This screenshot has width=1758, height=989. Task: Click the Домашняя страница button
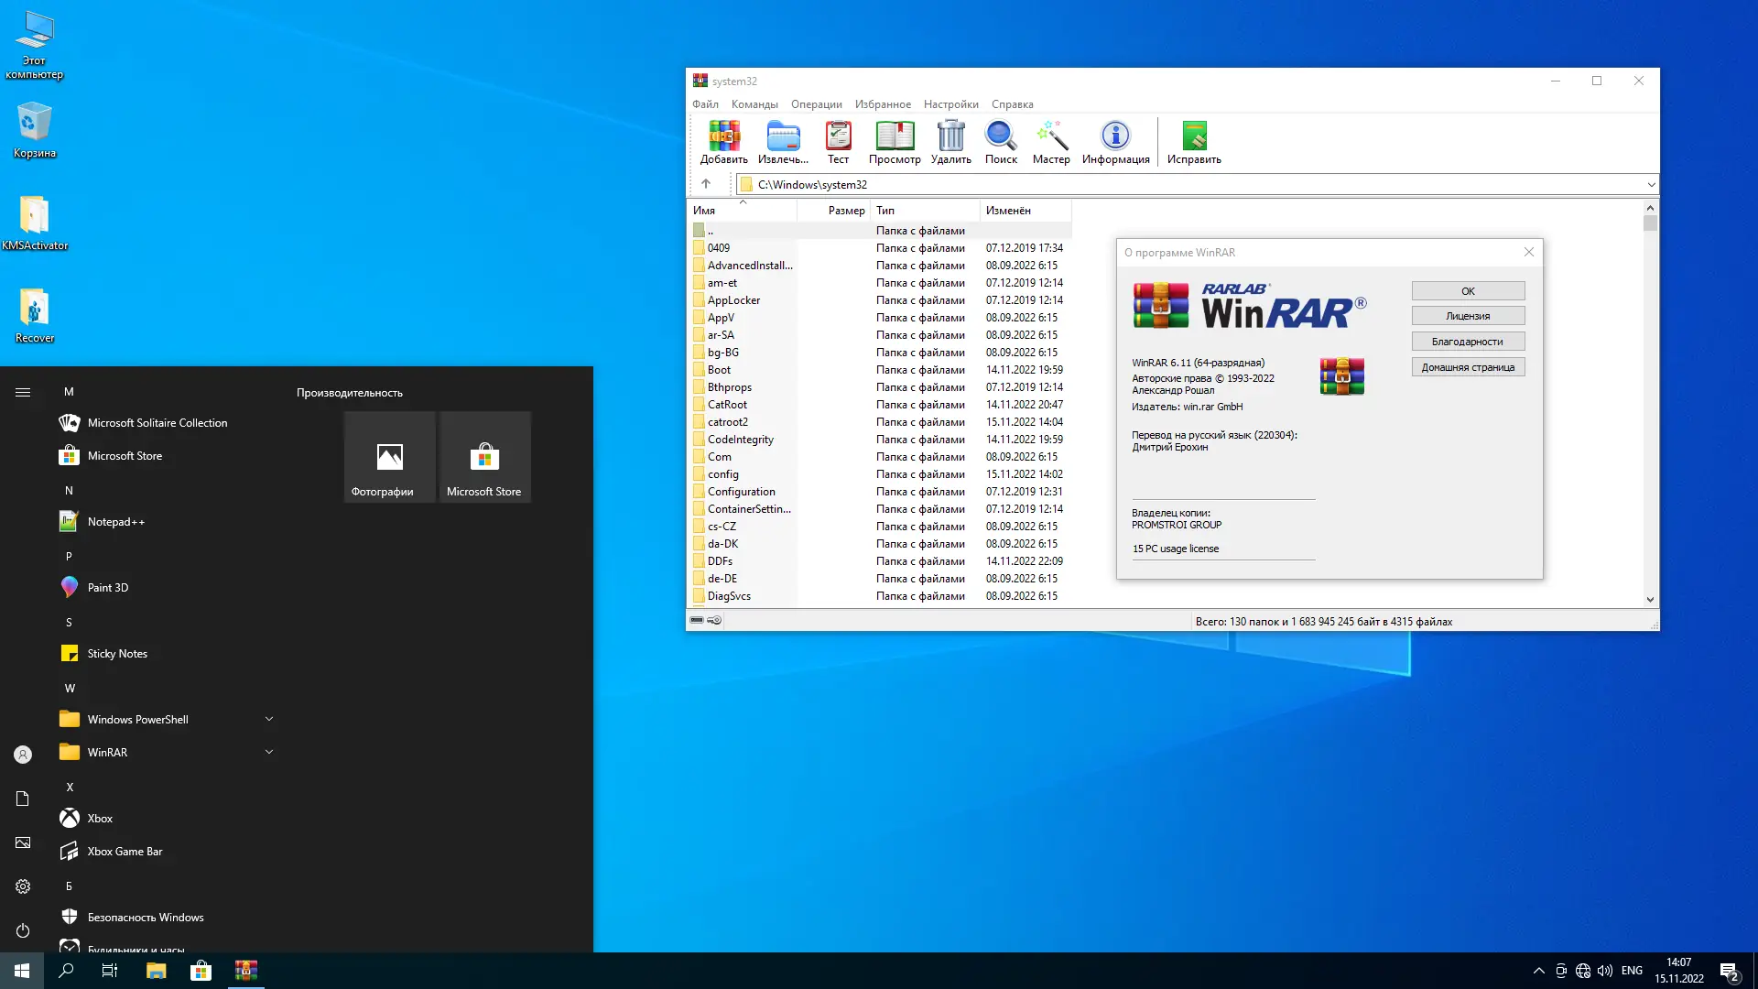[1468, 367]
